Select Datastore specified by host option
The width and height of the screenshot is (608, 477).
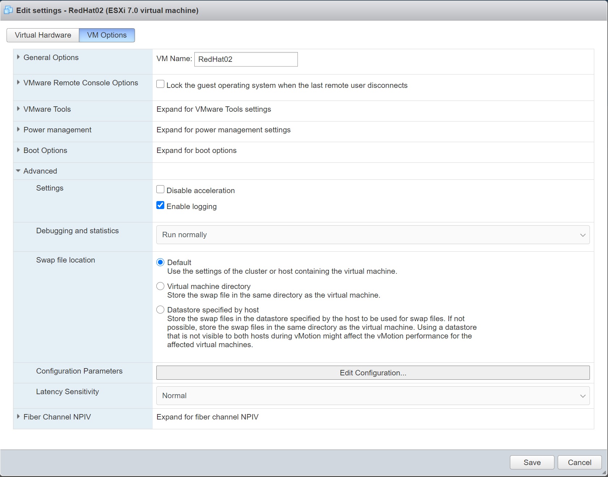tap(160, 310)
